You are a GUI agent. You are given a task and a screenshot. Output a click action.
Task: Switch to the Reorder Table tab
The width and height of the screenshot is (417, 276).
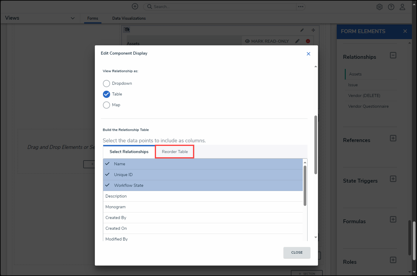click(175, 152)
